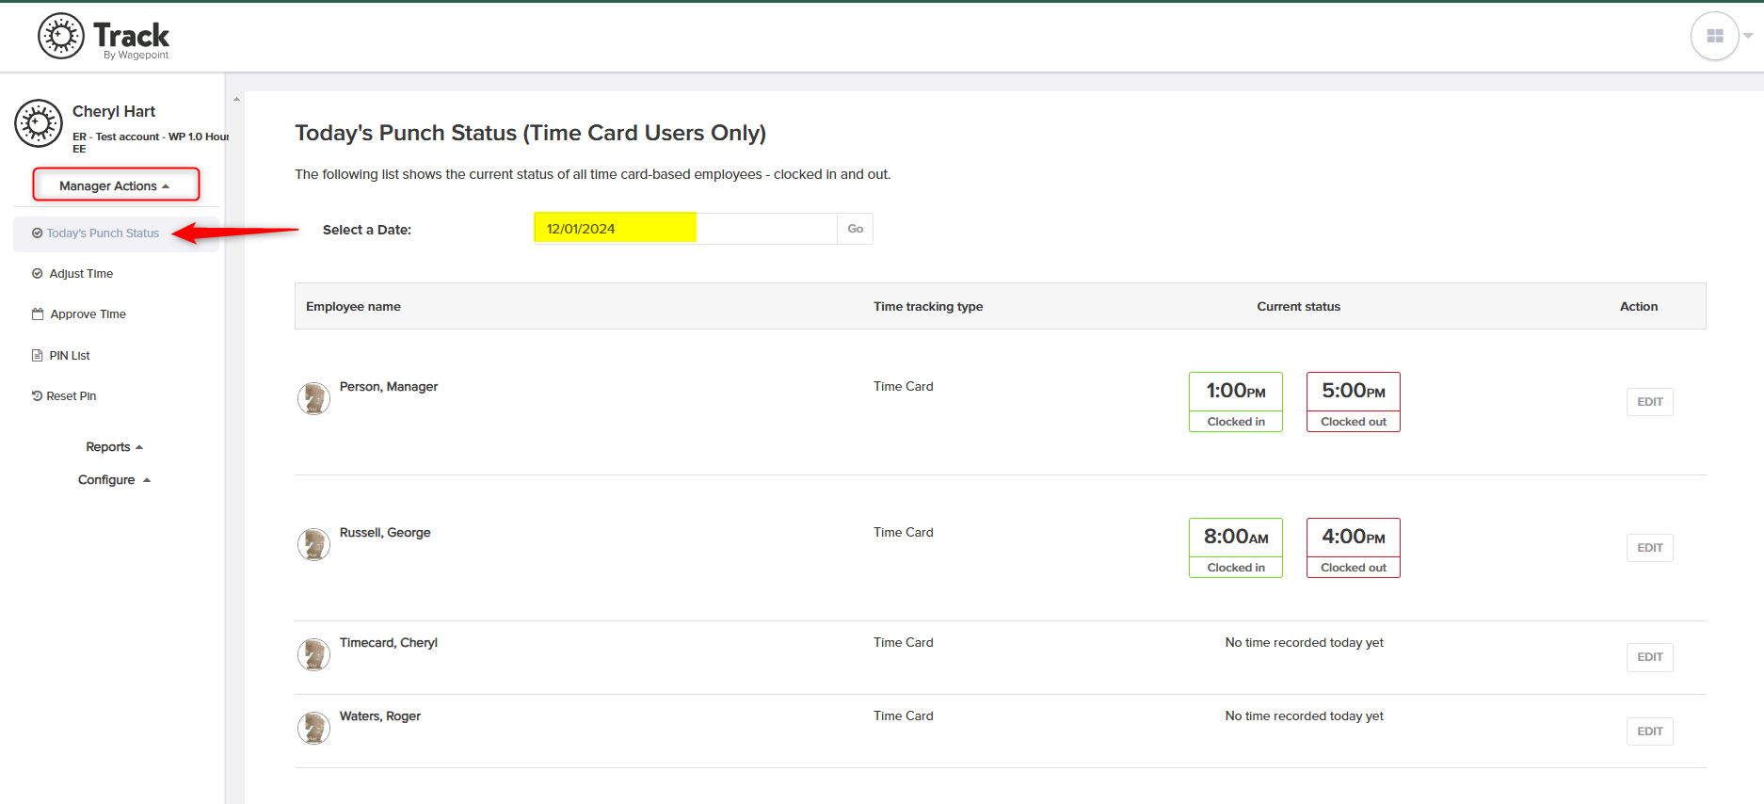This screenshot has width=1764, height=804.
Task: Click Timecard, Cheryl's avatar photo
Action: coord(313,654)
